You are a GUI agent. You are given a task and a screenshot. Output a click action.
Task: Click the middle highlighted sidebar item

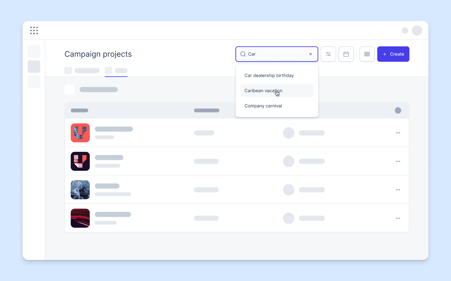tap(34, 67)
